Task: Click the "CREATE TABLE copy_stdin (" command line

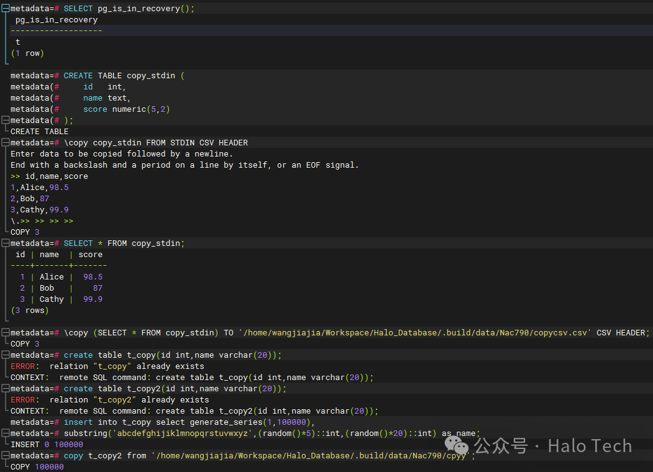Action: pyautogui.click(x=98, y=76)
